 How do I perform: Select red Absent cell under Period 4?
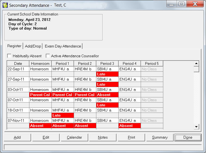coord(130,126)
